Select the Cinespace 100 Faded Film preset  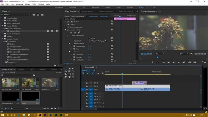click(19, 49)
